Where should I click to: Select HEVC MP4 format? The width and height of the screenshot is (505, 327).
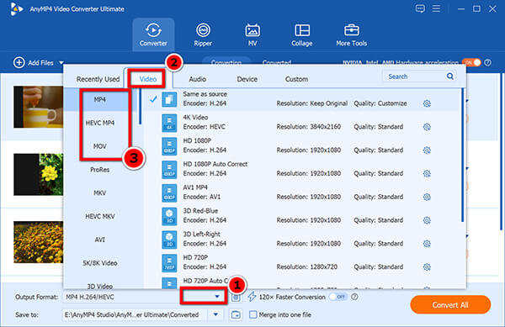pyautogui.click(x=100, y=123)
